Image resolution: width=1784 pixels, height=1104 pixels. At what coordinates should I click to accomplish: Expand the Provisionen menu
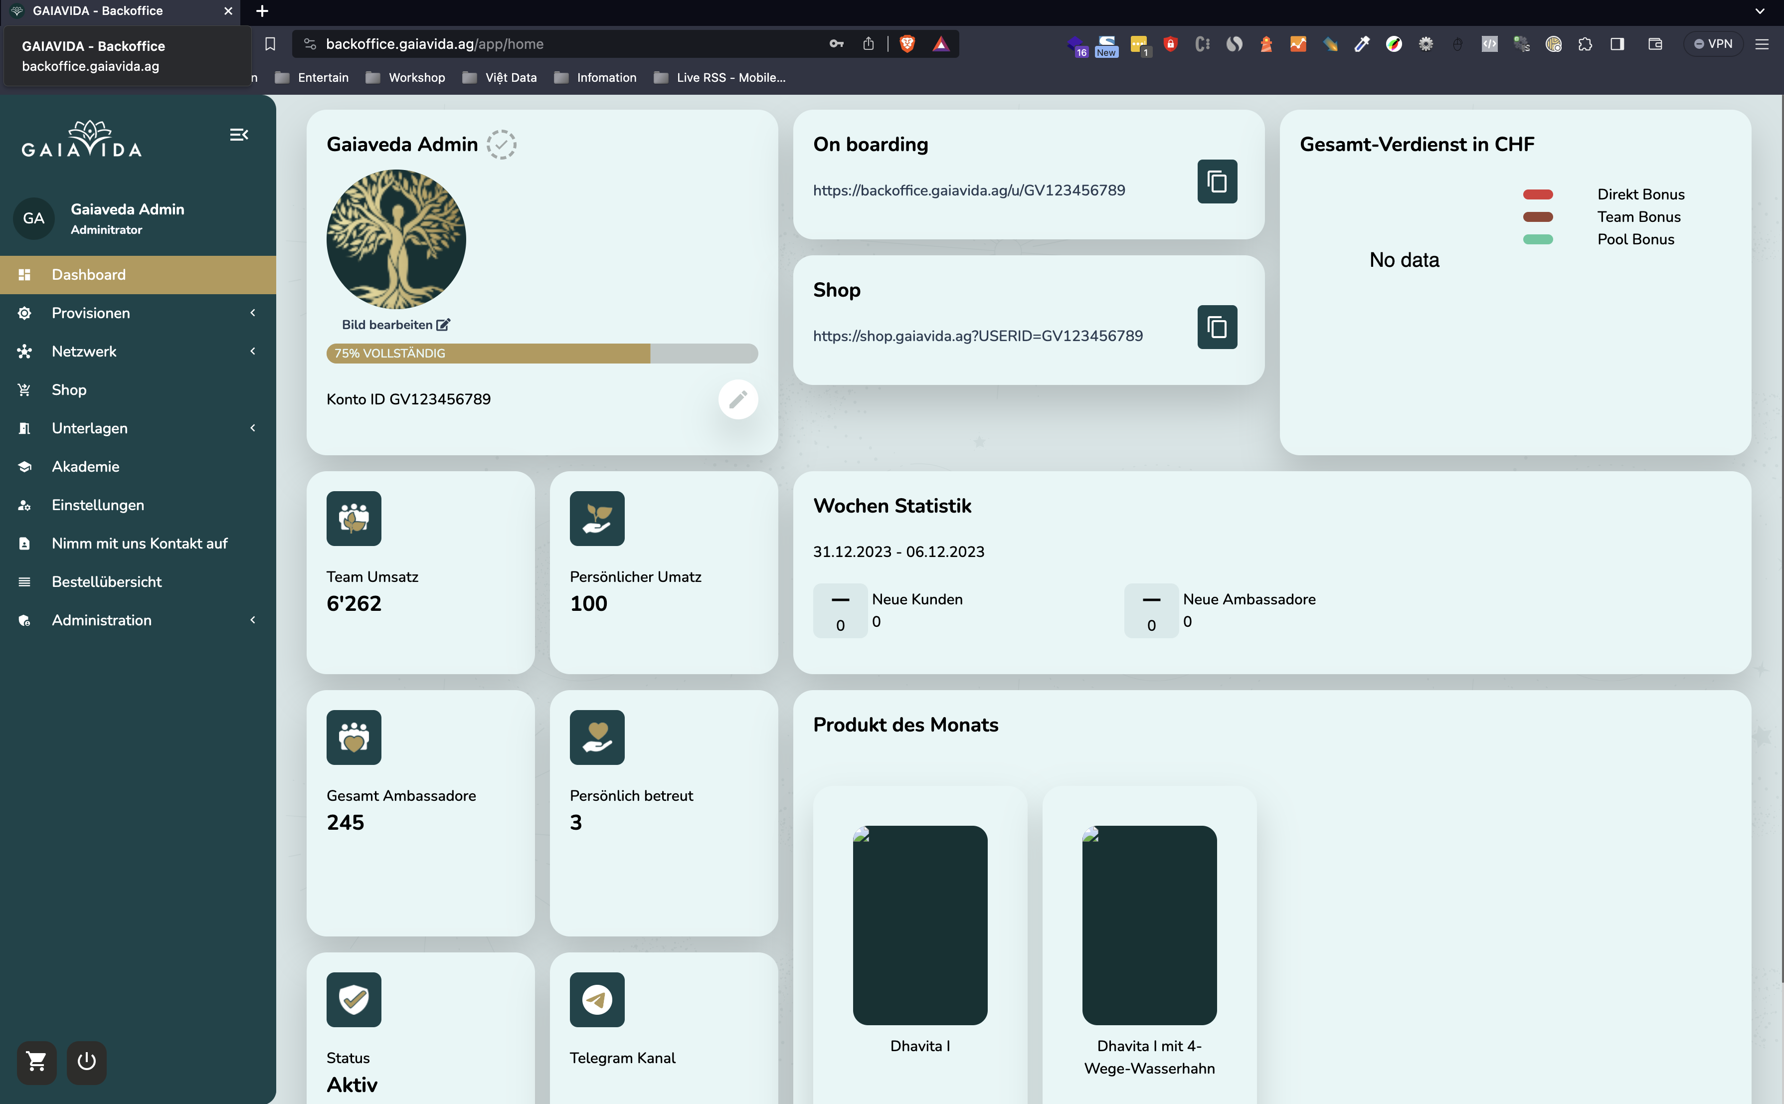coord(252,313)
